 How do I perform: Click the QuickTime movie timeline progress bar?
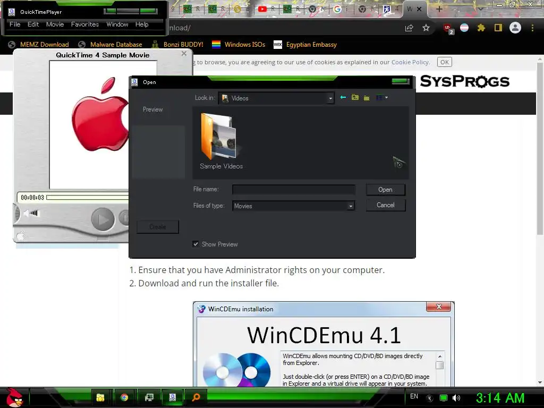click(x=88, y=198)
